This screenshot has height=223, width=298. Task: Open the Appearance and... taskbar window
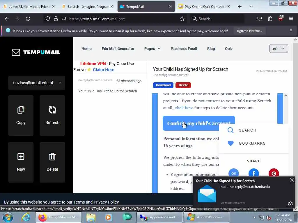click(159, 217)
